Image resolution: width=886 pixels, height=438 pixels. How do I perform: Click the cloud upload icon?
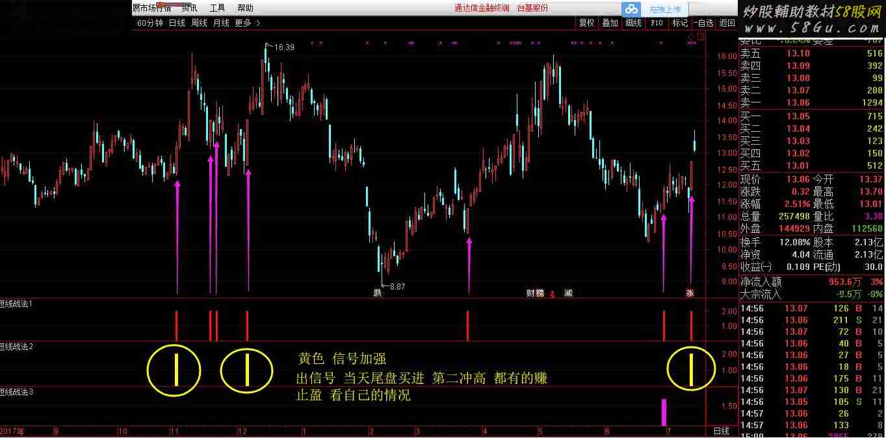click(x=632, y=9)
